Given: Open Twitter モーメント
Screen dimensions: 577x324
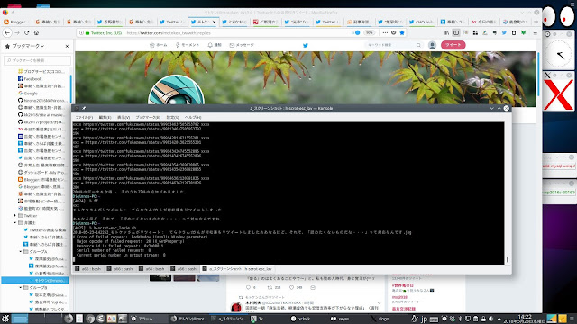Looking at the screenshot, I should click(x=187, y=45).
